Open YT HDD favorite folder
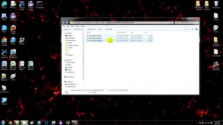 pos(70,48)
